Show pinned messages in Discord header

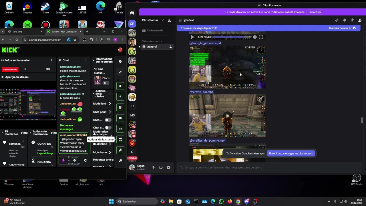(352, 20)
